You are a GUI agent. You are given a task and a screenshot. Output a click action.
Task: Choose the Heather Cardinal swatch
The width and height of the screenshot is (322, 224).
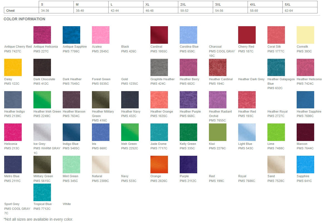tap(218, 67)
